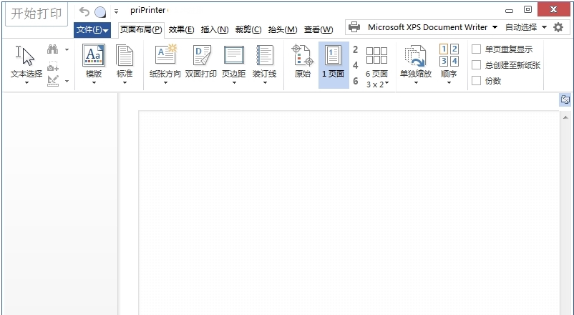Screen dimensions: 574x315
Task: Click the binoculars search icon
Action: point(53,49)
